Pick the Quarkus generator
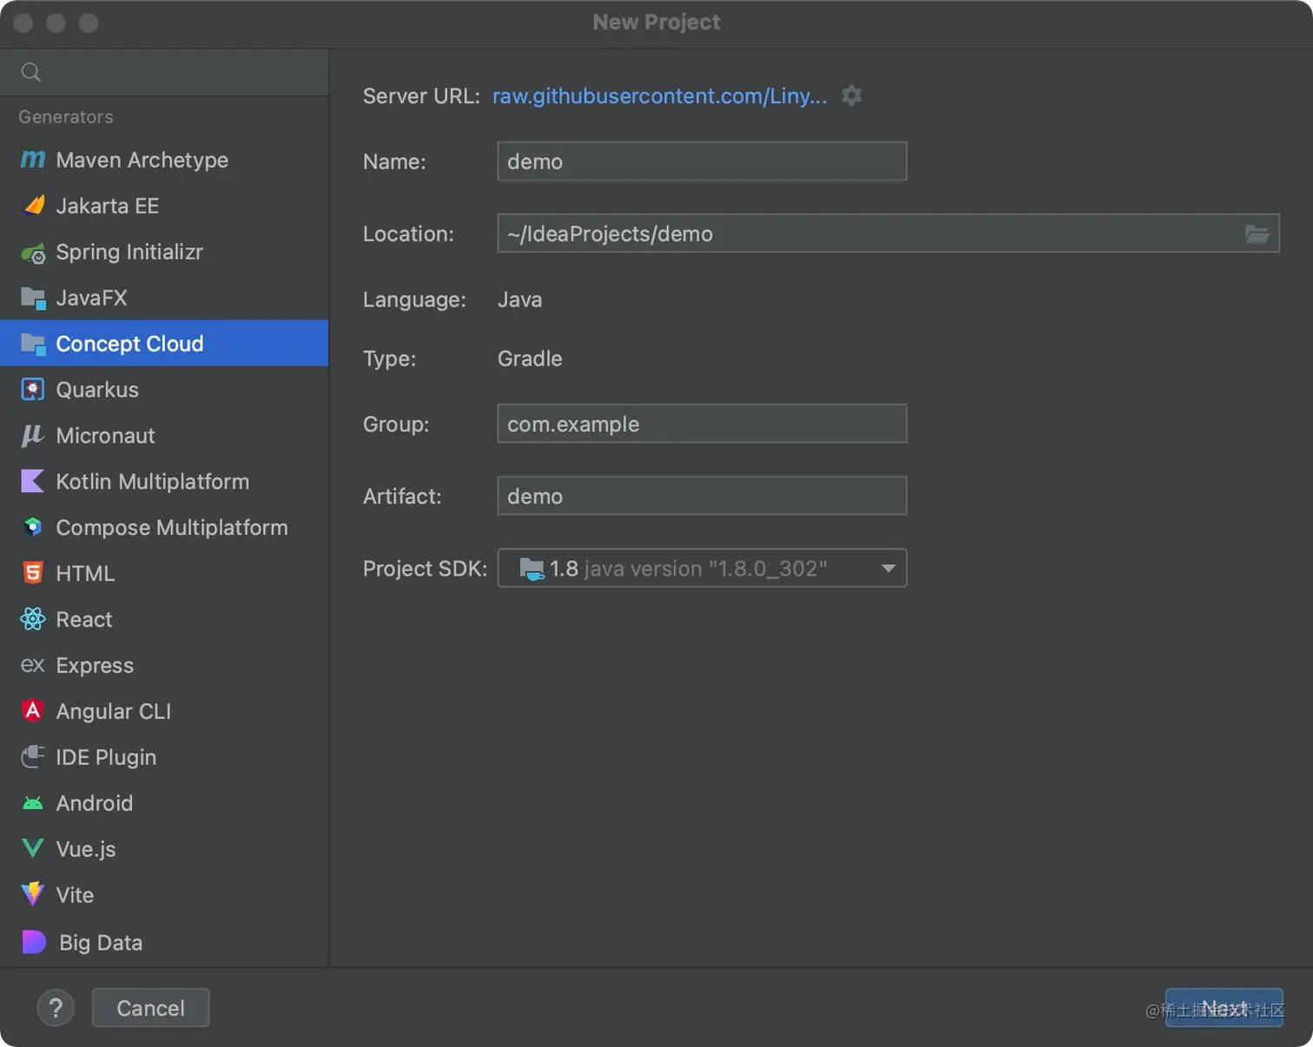1313x1047 pixels. click(x=164, y=390)
